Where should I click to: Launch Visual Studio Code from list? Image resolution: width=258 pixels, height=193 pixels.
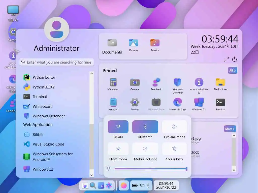click(x=44, y=144)
